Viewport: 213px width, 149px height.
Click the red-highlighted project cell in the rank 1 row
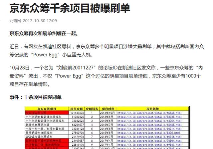tap(47, 113)
